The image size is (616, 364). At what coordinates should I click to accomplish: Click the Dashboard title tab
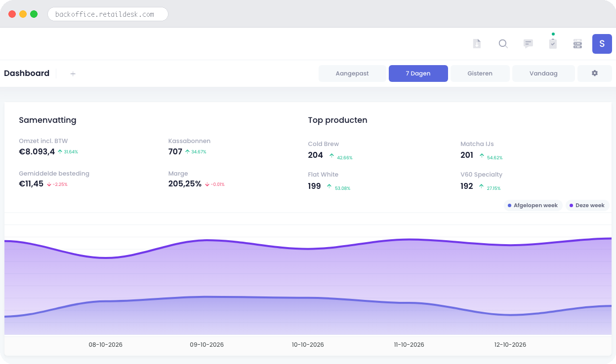coord(27,73)
